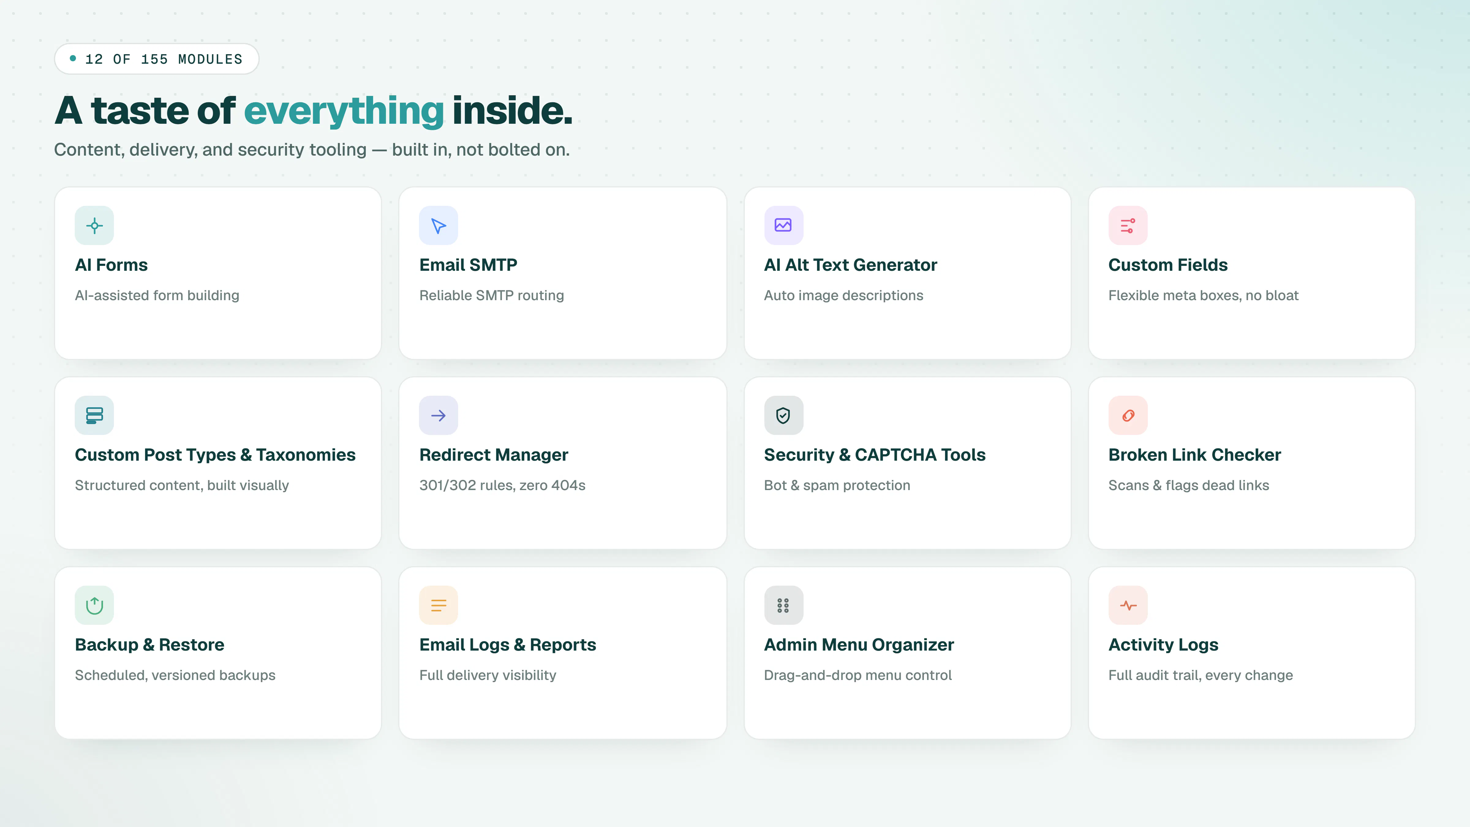The height and width of the screenshot is (827, 1470).
Task: Click 'Scans & flags dead links' text
Action: point(1189,485)
